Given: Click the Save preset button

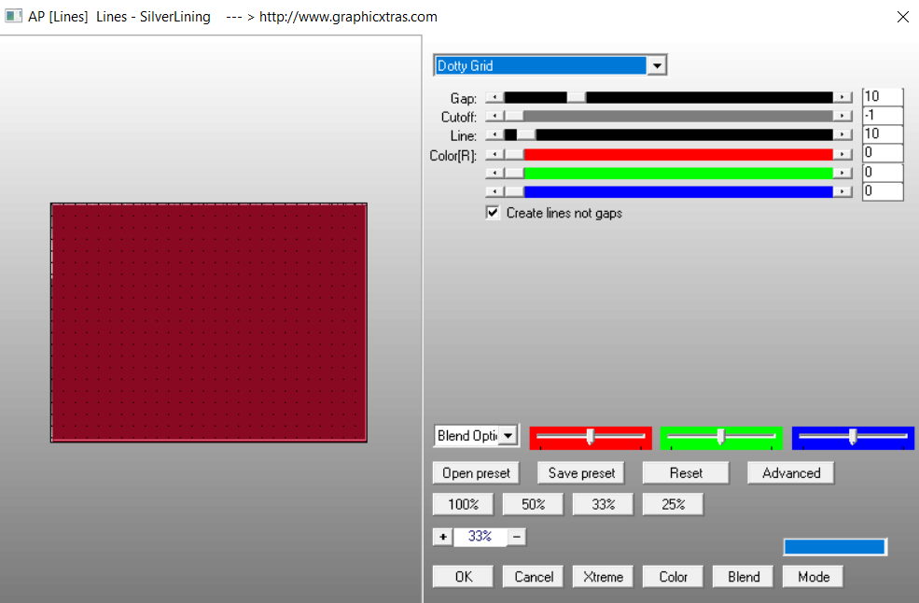Looking at the screenshot, I should (581, 472).
